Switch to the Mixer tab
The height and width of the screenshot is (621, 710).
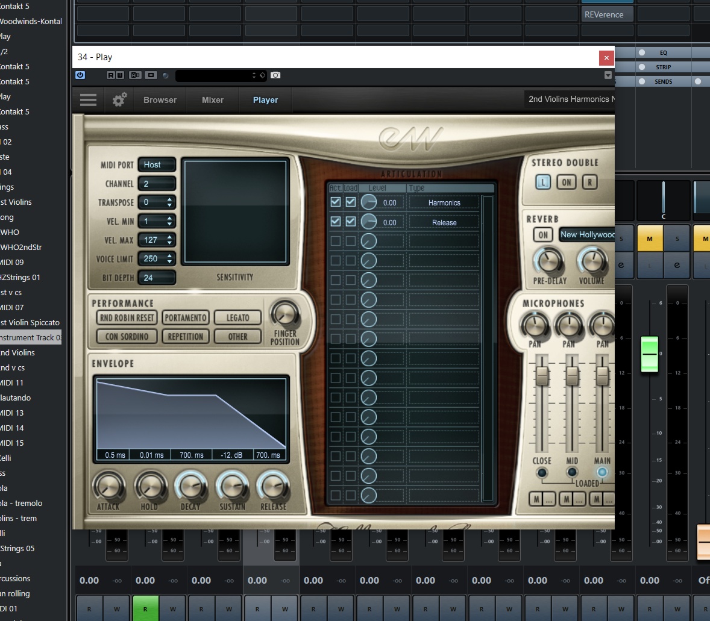[213, 100]
